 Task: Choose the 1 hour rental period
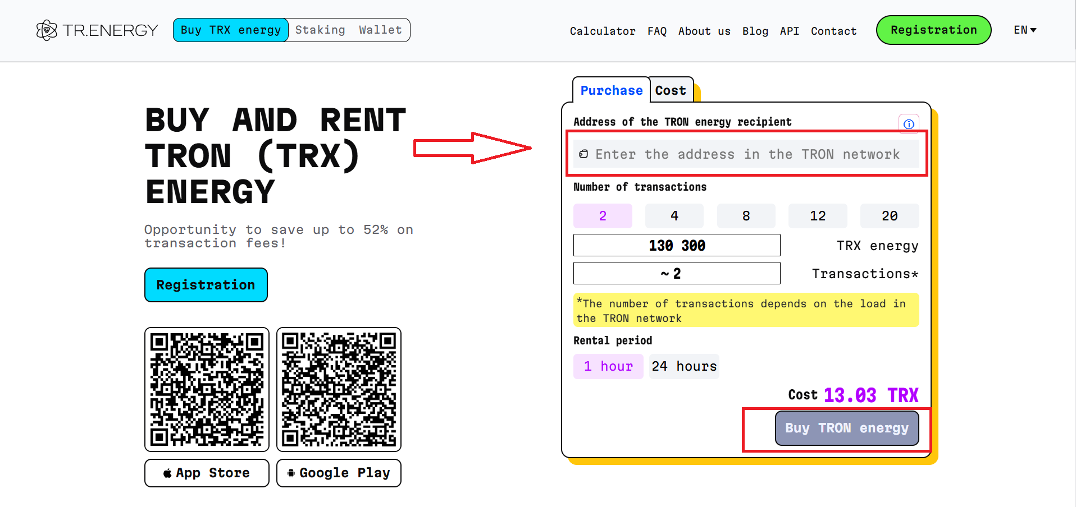click(608, 366)
